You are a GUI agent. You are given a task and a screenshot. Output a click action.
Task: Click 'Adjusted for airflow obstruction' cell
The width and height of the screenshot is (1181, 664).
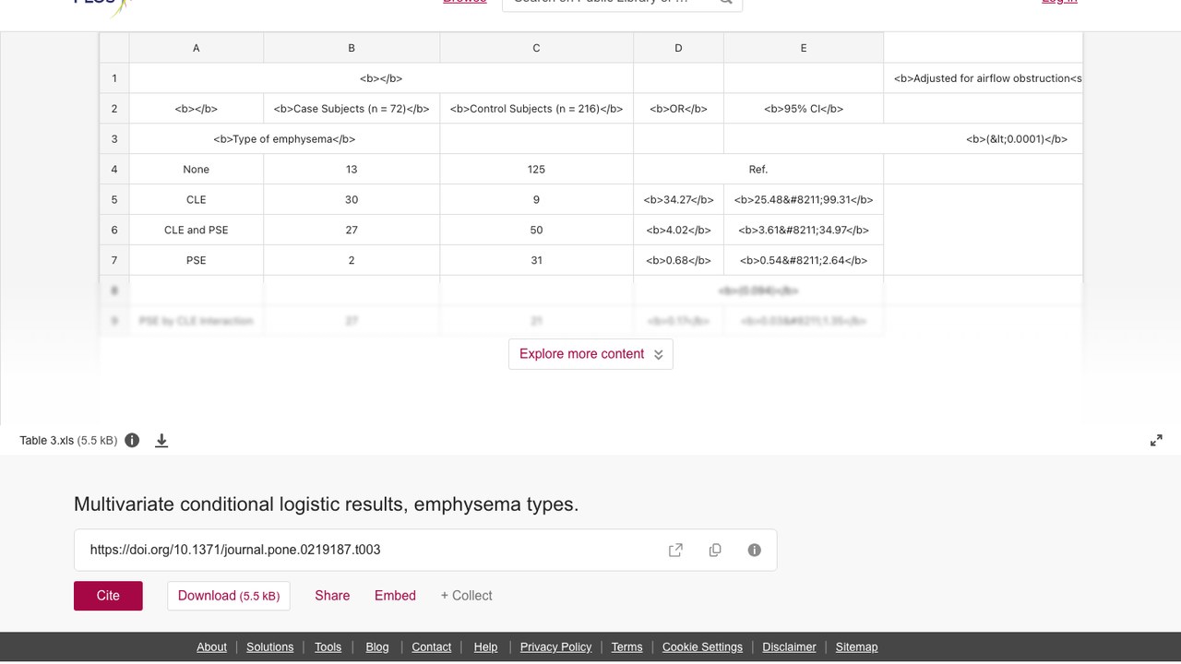point(983,78)
